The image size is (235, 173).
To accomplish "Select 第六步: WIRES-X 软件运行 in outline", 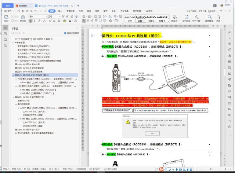I will click(x=27, y=130).
